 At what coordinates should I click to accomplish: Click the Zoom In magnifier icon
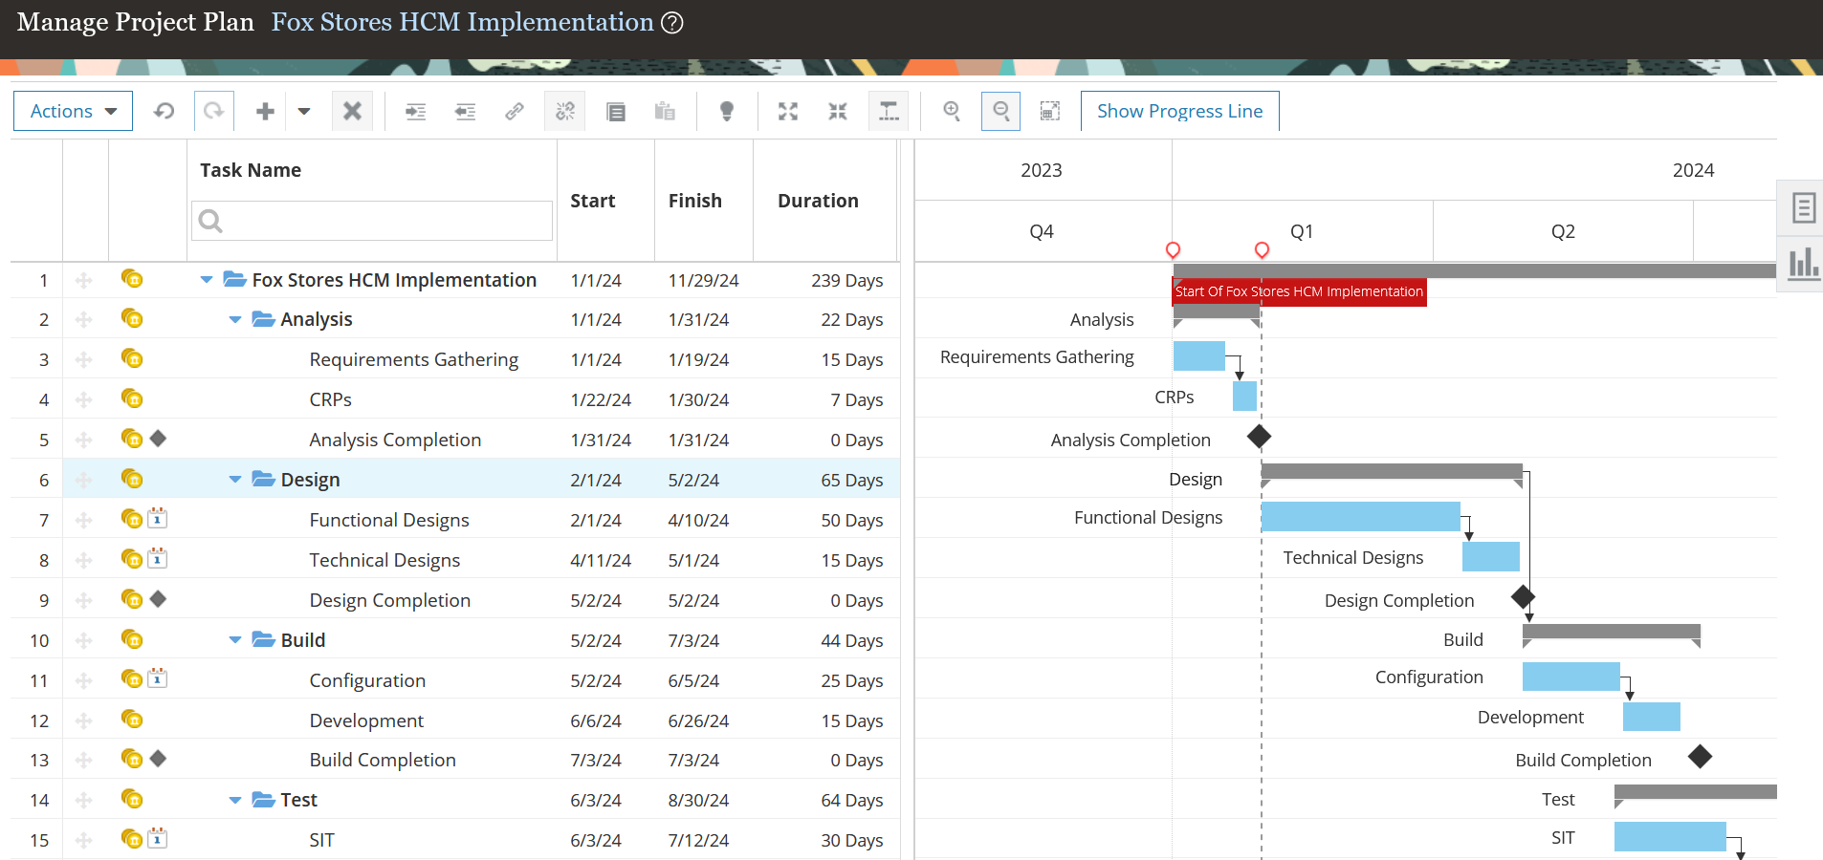(952, 111)
